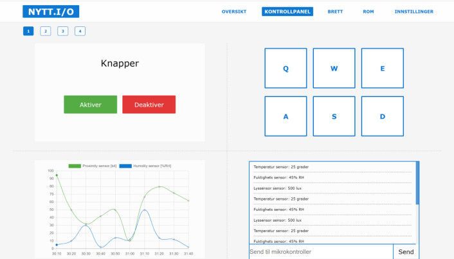
Task: Click the NYTT.I/O logo
Action: (51, 12)
